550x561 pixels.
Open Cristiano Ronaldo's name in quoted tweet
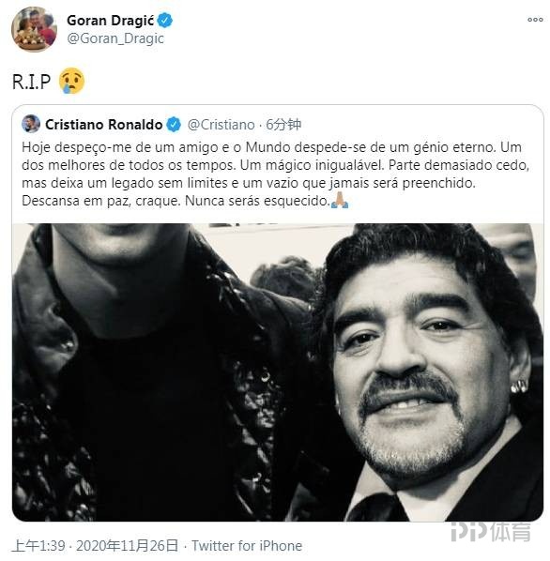tap(104, 125)
